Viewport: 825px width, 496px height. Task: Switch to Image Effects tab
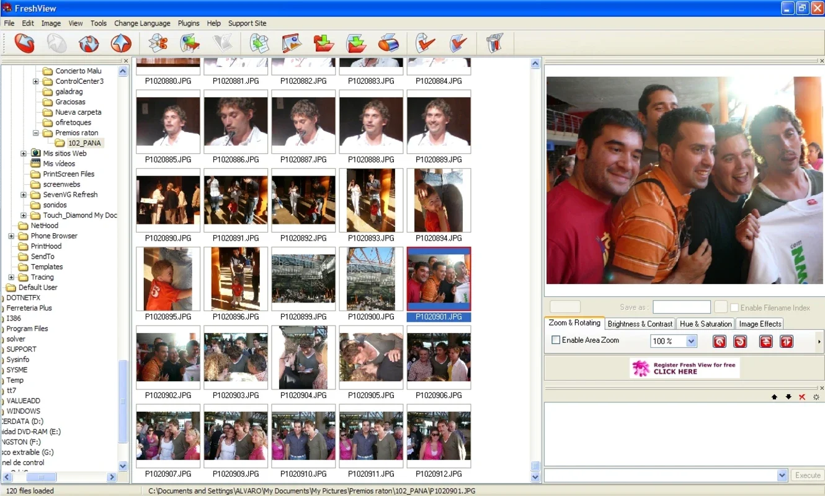coord(760,324)
